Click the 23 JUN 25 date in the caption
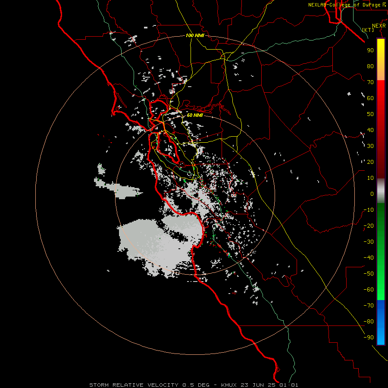The image size is (388, 388). tap(258, 385)
